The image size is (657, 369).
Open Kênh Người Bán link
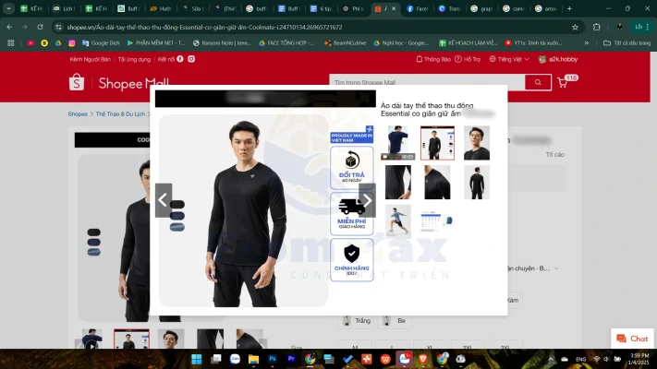(x=90, y=59)
